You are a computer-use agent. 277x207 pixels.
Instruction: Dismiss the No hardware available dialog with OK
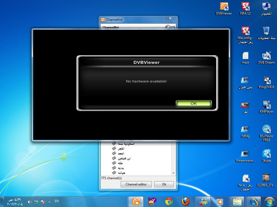[194, 103]
